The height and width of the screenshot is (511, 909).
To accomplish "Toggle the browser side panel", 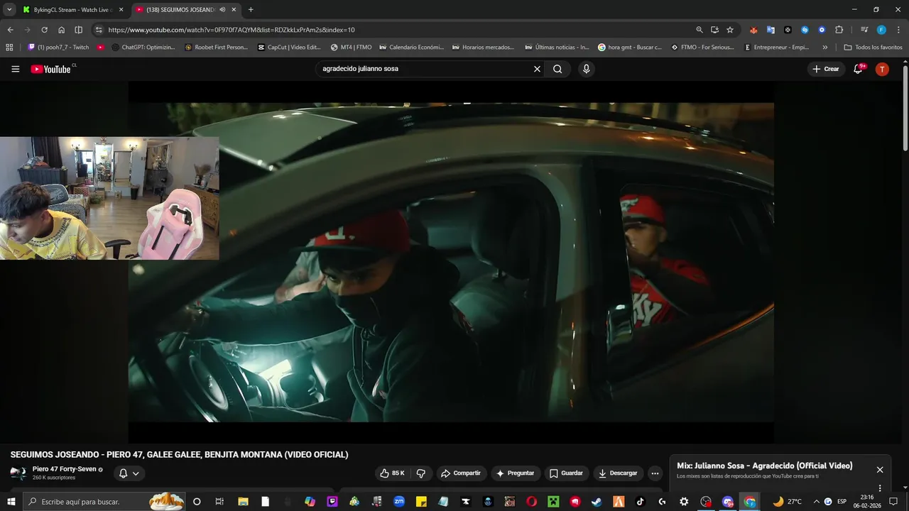I will click(78, 30).
